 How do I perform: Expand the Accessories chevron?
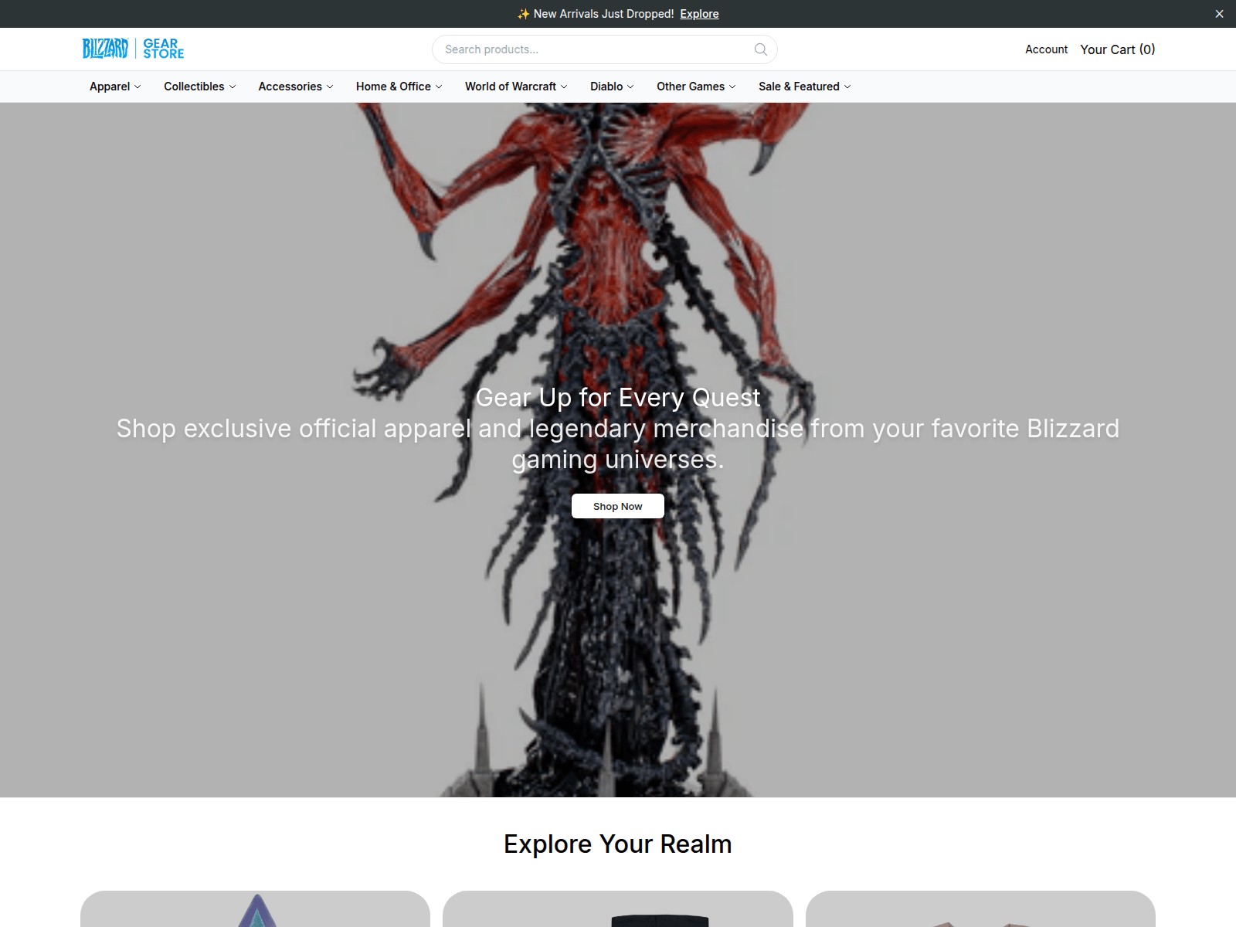(330, 87)
